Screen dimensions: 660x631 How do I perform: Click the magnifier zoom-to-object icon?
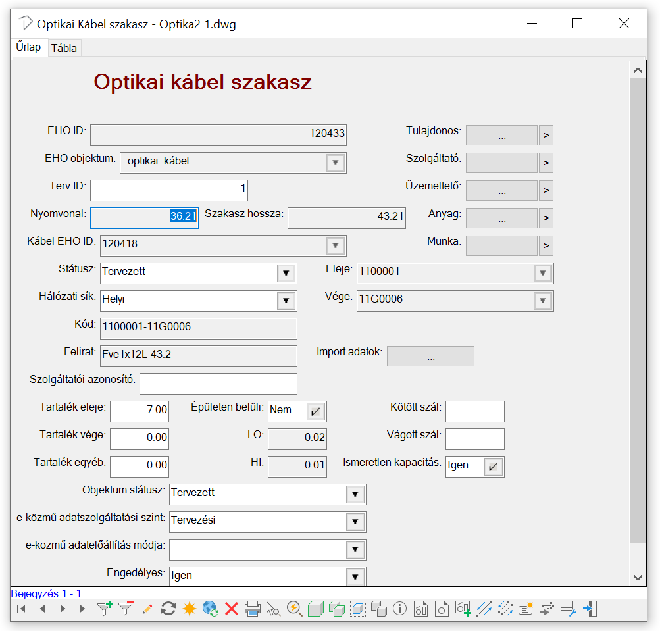click(x=295, y=609)
